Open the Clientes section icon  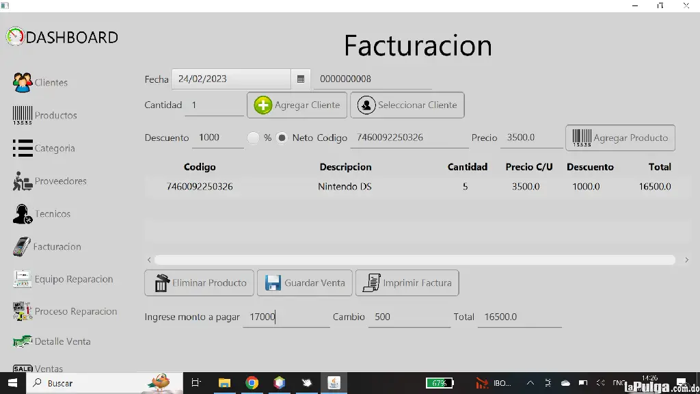click(x=23, y=83)
